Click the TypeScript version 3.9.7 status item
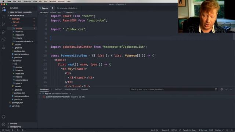This screenshot has height=132, width=235. (x=211, y=130)
